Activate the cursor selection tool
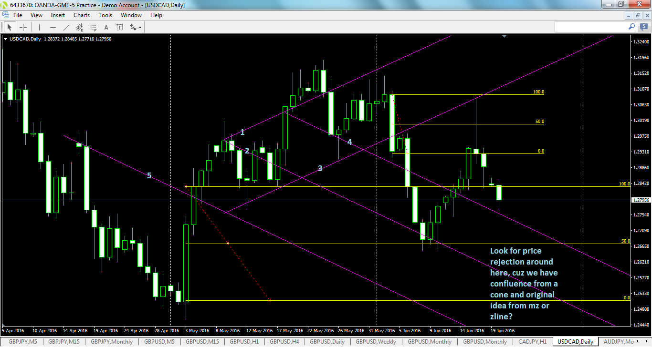Screen dimensions: 652x347 click(x=10, y=27)
